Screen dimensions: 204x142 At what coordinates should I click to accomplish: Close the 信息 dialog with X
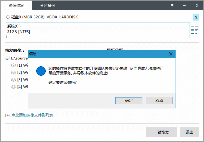point(171,54)
